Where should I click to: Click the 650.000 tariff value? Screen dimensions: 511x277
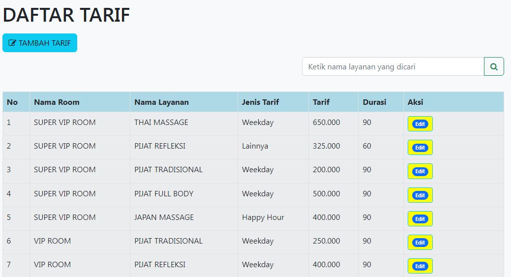click(326, 122)
